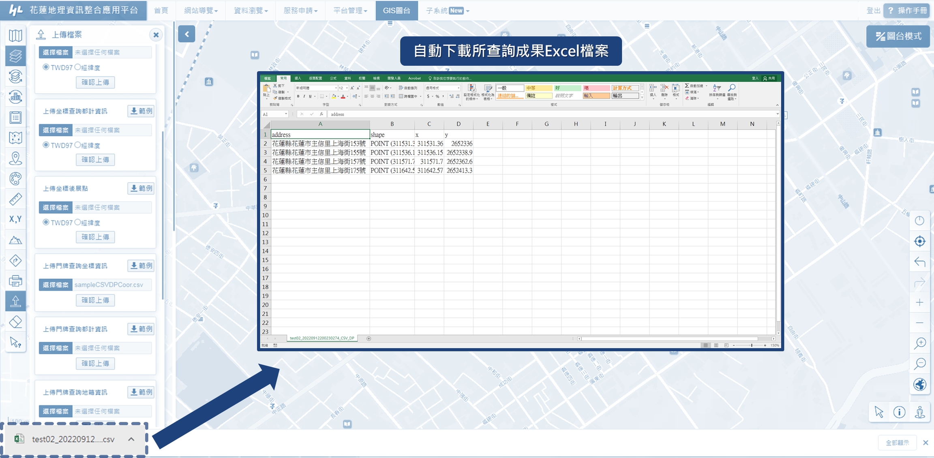Select 經緯度 radio under 上傳坐標後展點
The height and width of the screenshot is (458, 934).
click(x=78, y=222)
